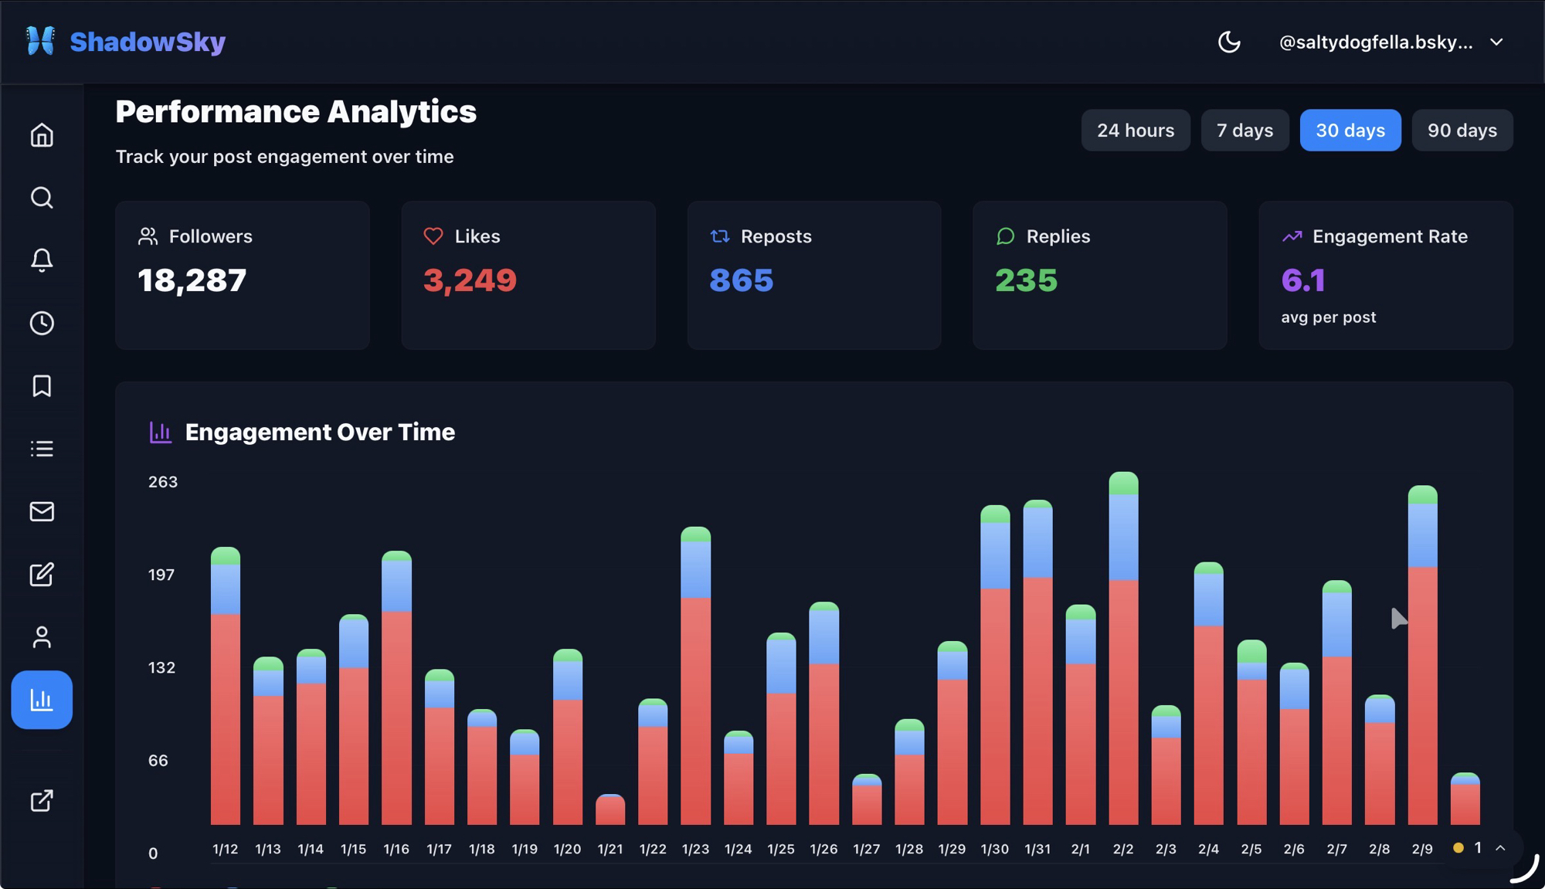Open the Bookmarks icon in sidebar

(42, 385)
